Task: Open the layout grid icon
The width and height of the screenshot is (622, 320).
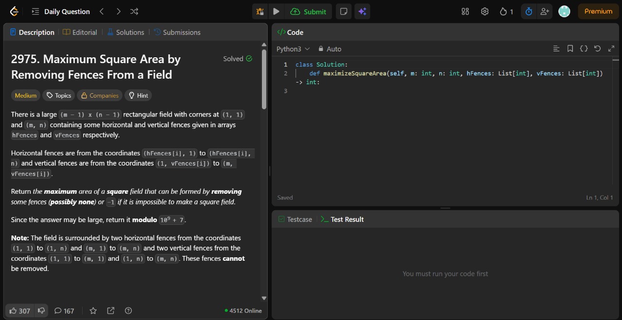Action: 465,12
